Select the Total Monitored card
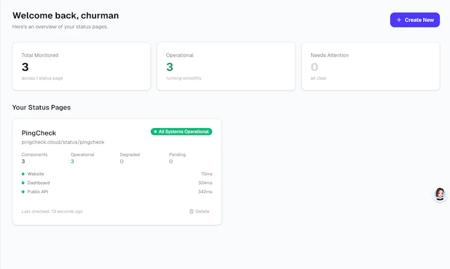Image resolution: width=450 pixels, height=269 pixels. pos(82,66)
